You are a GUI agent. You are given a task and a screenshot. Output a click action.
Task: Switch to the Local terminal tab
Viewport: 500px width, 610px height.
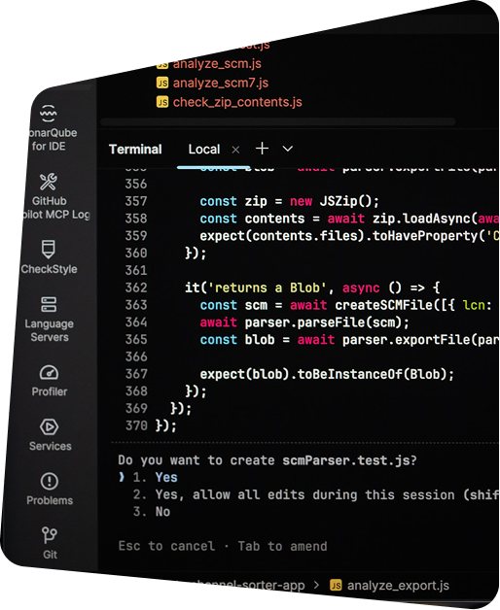click(x=204, y=150)
